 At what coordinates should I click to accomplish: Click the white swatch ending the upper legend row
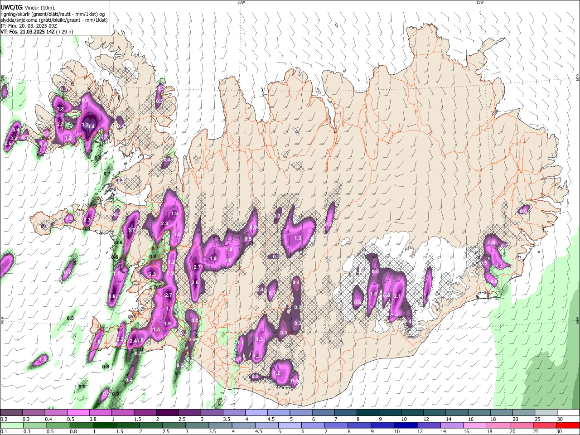pos(568,413)
